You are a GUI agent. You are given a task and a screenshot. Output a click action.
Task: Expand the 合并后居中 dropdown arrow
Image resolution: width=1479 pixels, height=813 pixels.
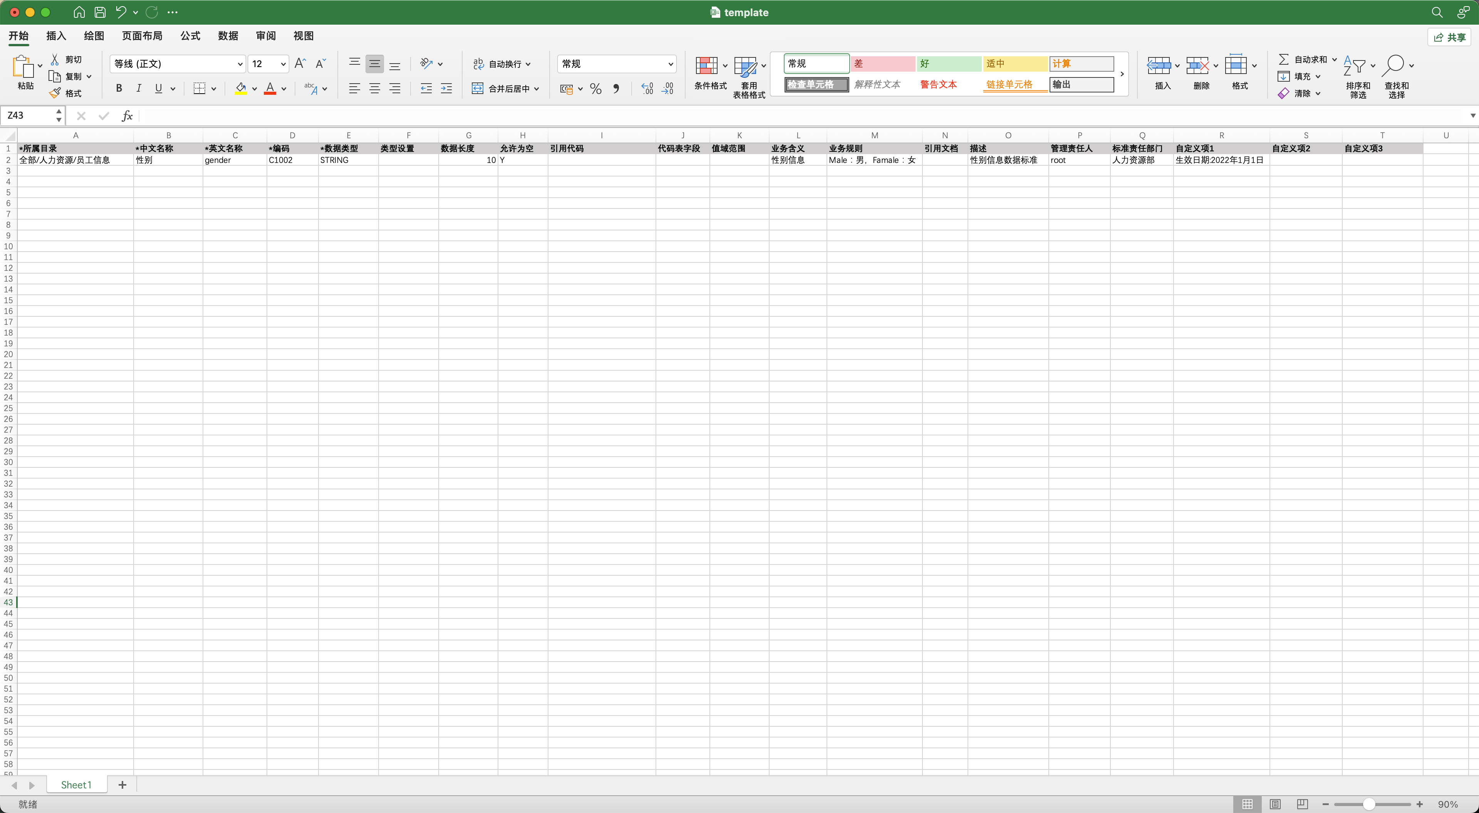tap(536, 89)
